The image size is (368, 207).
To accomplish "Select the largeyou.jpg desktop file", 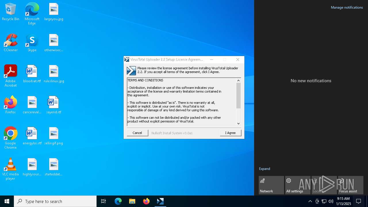I will [54, 12].
